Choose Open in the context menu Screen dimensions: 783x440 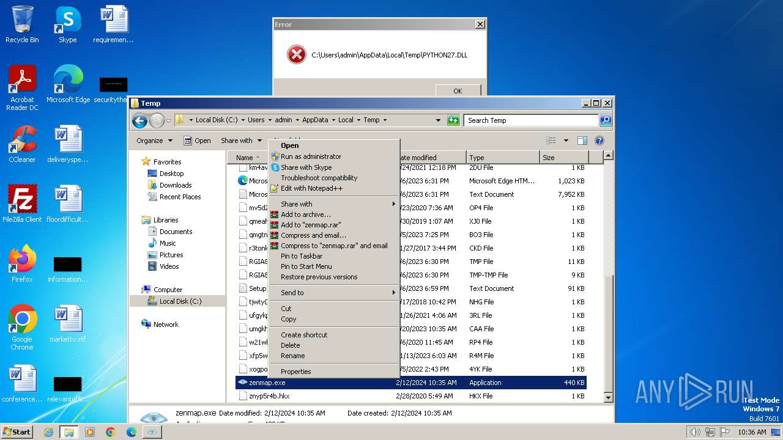click(334, 145)
